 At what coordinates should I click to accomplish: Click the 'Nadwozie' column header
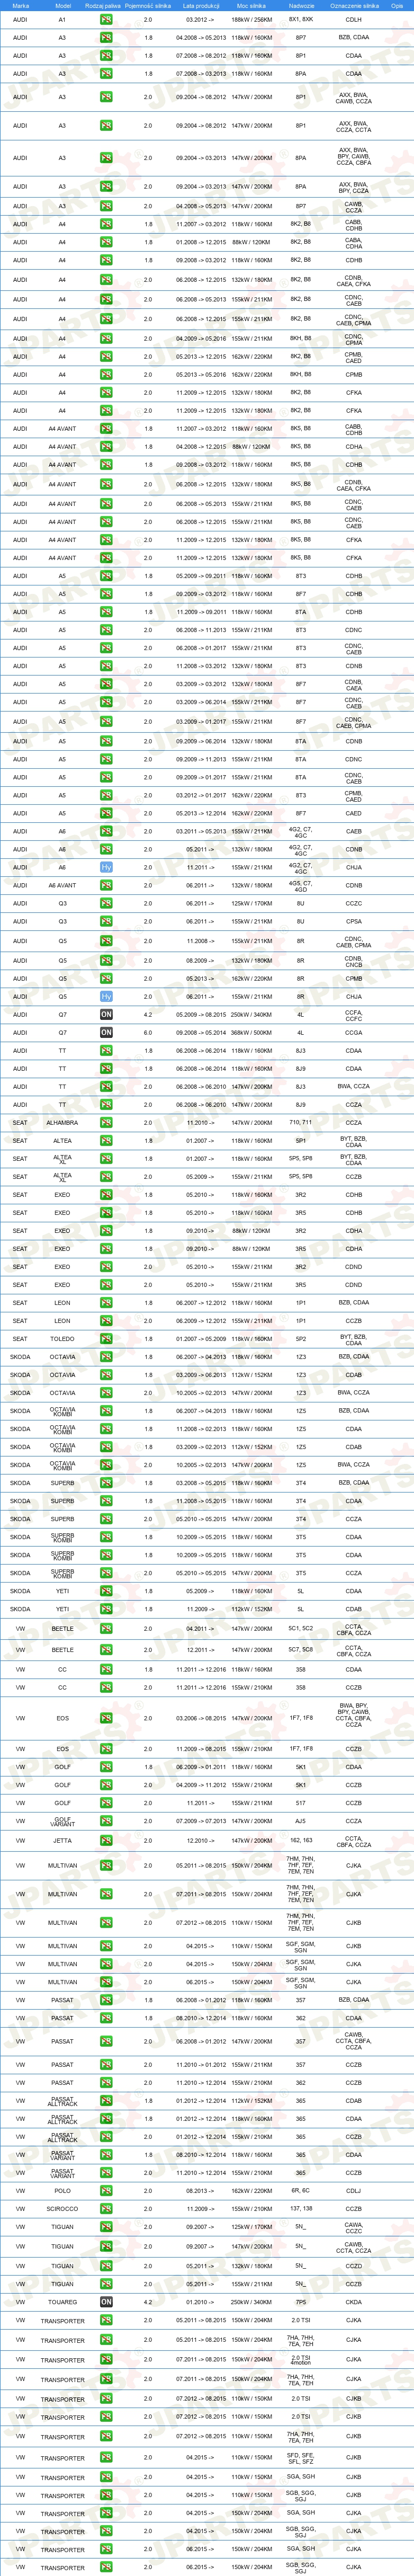(x=301, y=6)
